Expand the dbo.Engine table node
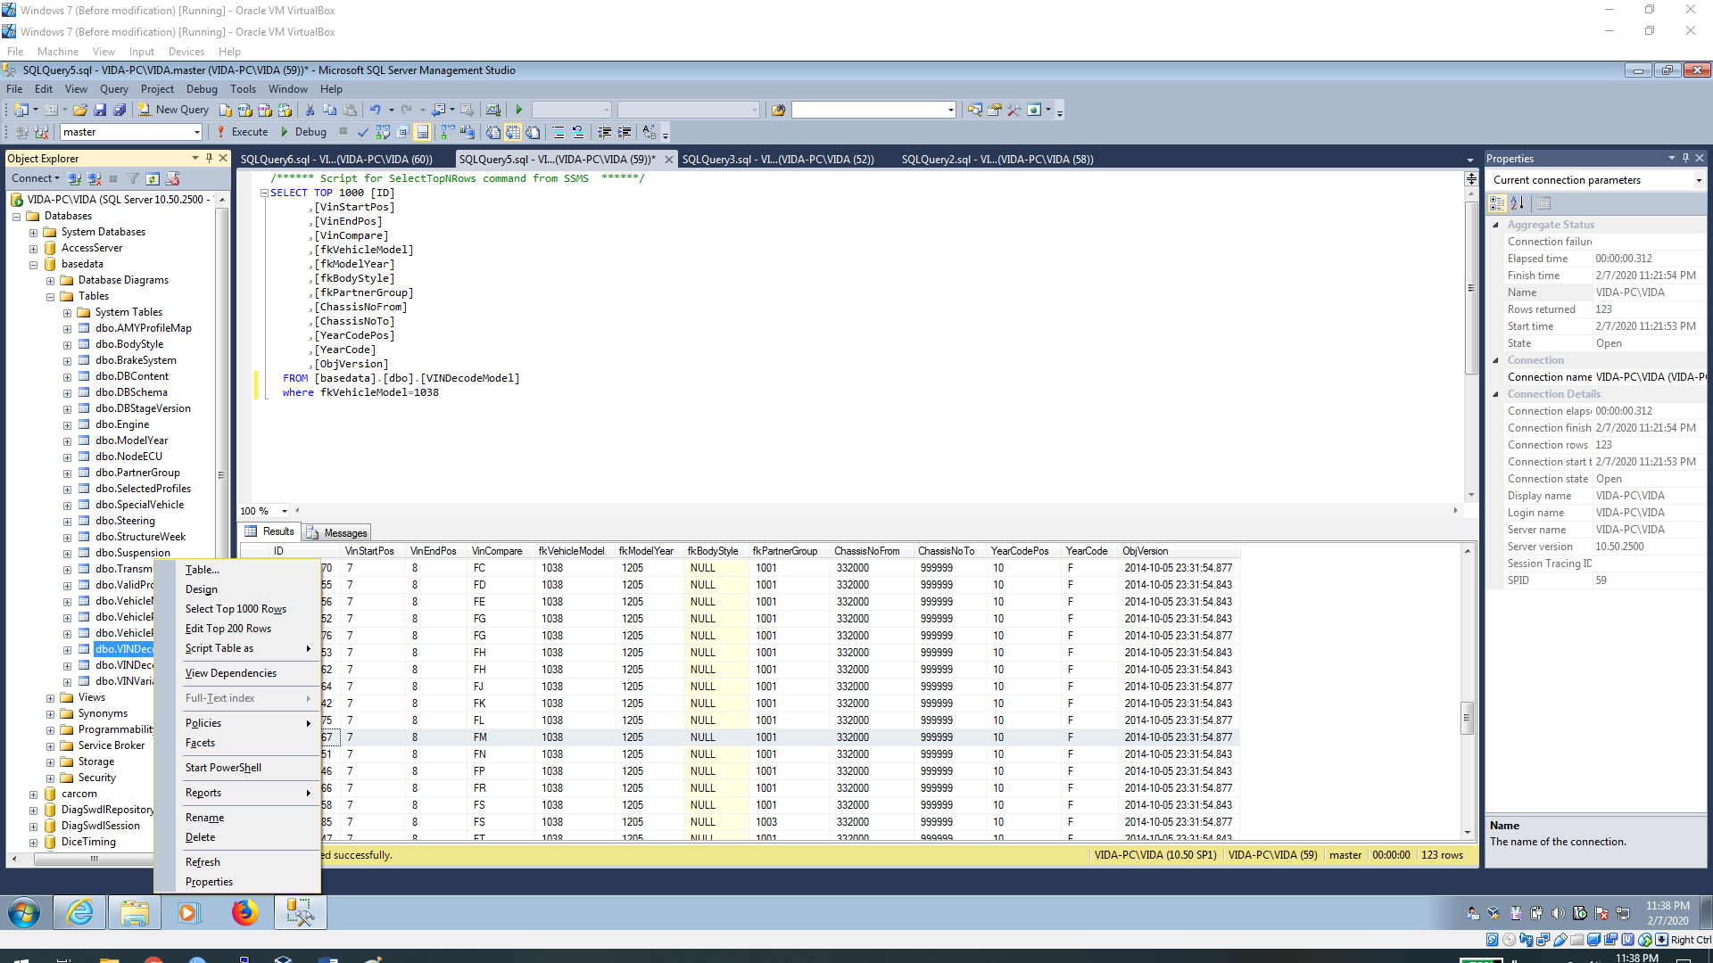This screenshot has width=1713, height=963. [x=67, y=425]
